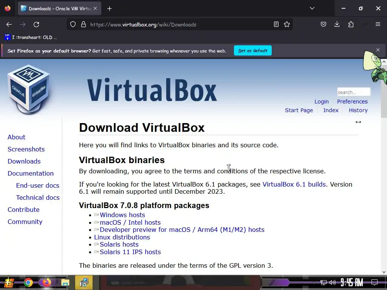Open the Firefox hamburger application menu
Screen dimensions: 387x290
(x=378, y=24)
